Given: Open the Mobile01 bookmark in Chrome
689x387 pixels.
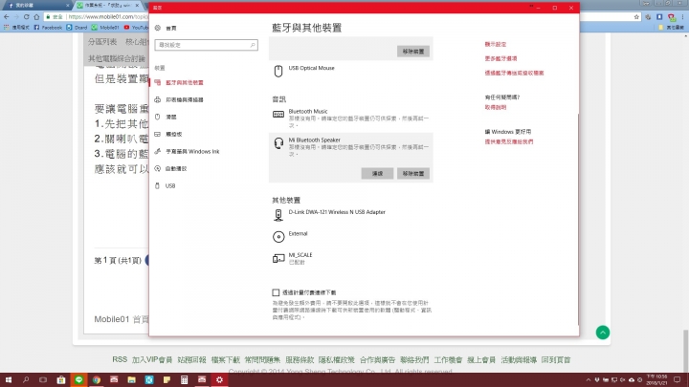Looking at the screenshot, I should coord(105,27).
